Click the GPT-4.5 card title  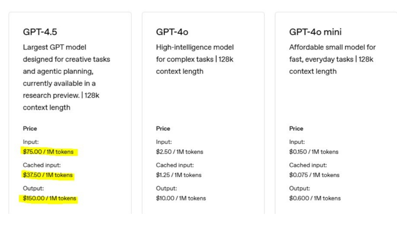[40, 32]
